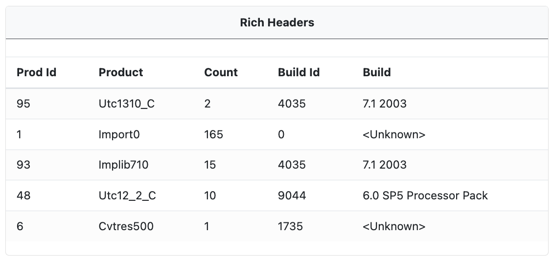553x259 pixels.
Task: Click the Build column header
Action: [377, 72]
